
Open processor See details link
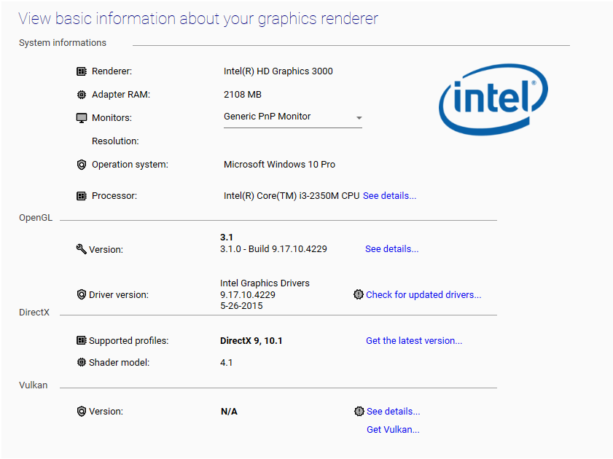[x=389, y=196]
